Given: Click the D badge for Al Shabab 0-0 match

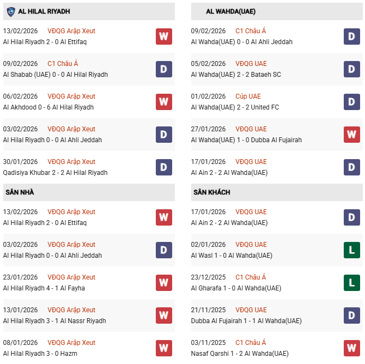Looking at the screenshot, I should 164,69.
